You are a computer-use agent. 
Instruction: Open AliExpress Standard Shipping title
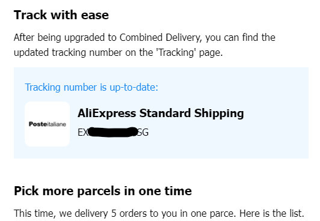(x=161, y=114)
